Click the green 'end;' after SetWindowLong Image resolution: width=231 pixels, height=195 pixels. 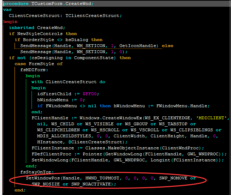click(x=31, y=166)
